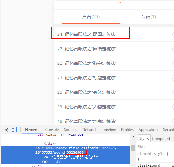Select the closing </li> DOM line
Screen dimensions: 174x167
[37, 166]
